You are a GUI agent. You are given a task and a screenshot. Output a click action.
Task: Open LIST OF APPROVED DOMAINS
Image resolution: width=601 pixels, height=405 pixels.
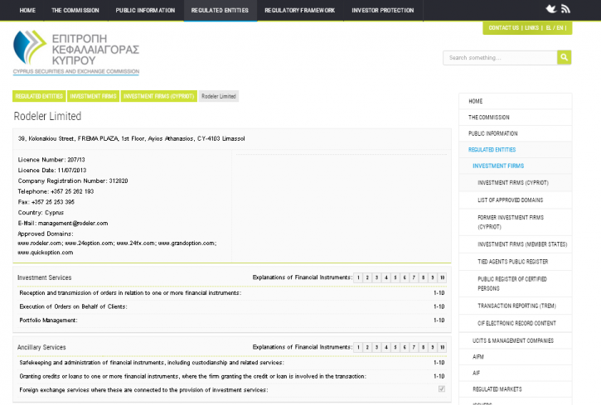(x=515, y=200)
